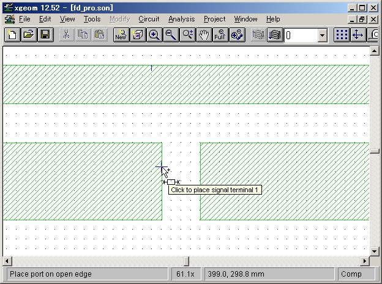Click the horizontal scrollbar right arrow
The height and width of the screenshot is (284, 382).
(365, 261)
